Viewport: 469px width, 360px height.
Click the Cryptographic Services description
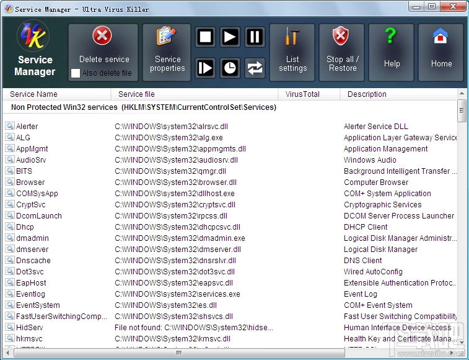point(382,205)
